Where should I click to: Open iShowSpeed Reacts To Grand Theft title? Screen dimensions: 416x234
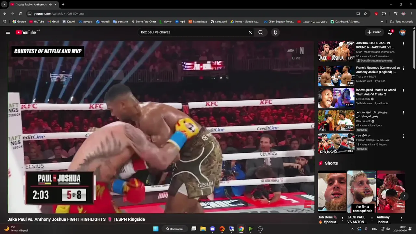coord(376,92)
